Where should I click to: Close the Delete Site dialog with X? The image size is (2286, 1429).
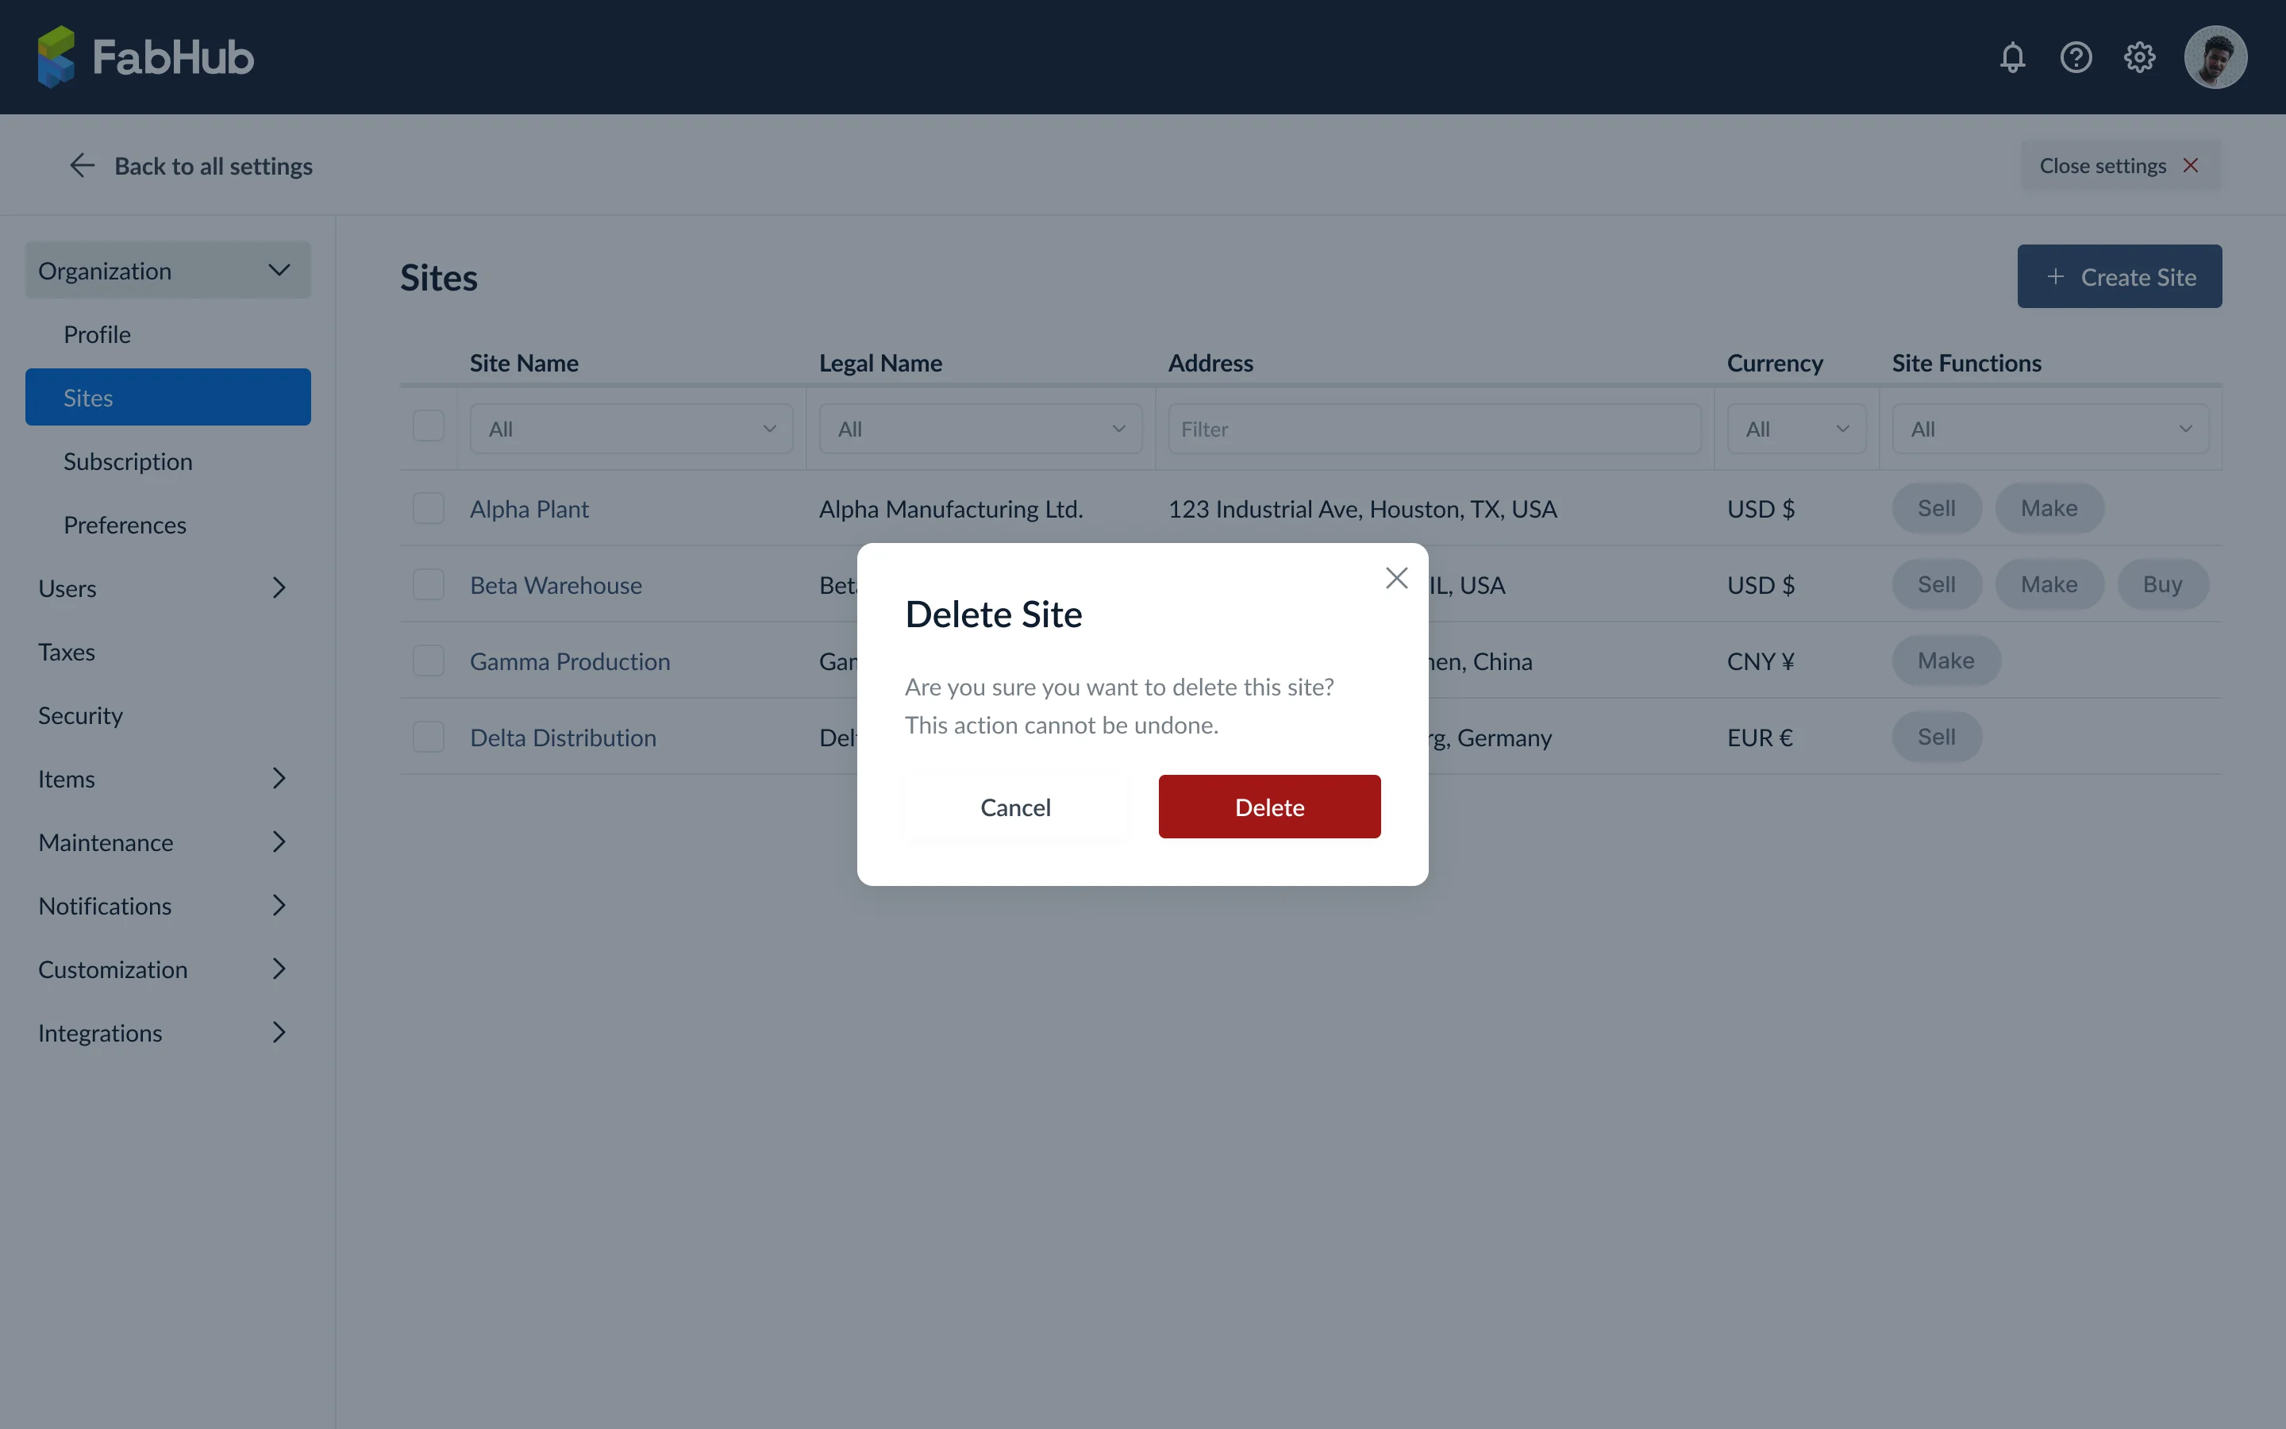1396,577
